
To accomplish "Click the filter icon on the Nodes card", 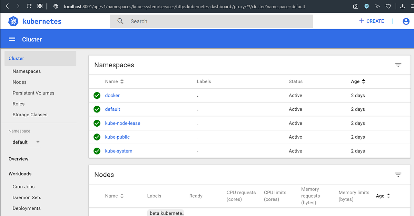I will [398, 175].
